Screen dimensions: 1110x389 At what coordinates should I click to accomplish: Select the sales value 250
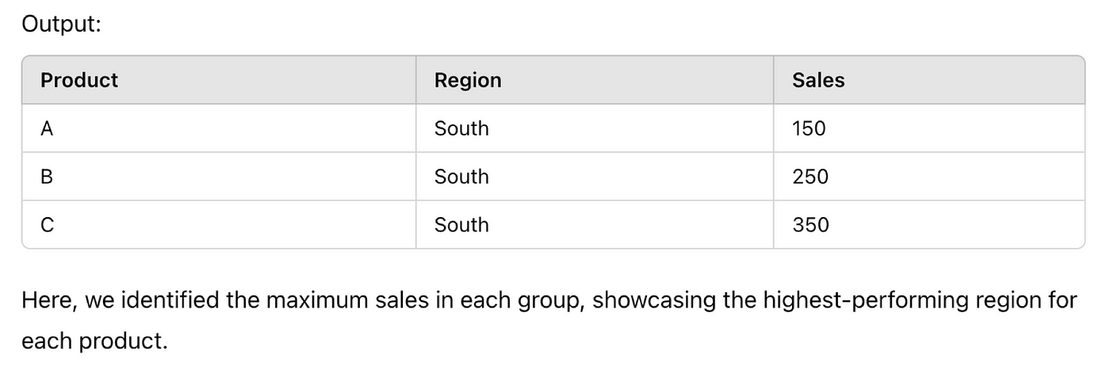[x=928, y=177]
